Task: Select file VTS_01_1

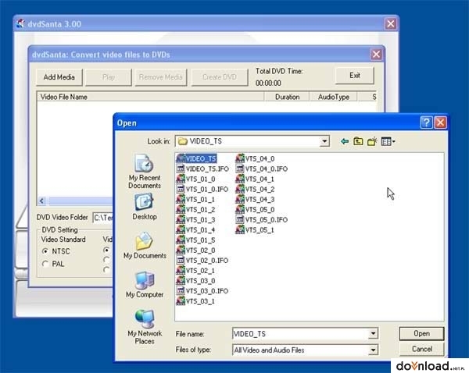Action: [x=195, y=200]
